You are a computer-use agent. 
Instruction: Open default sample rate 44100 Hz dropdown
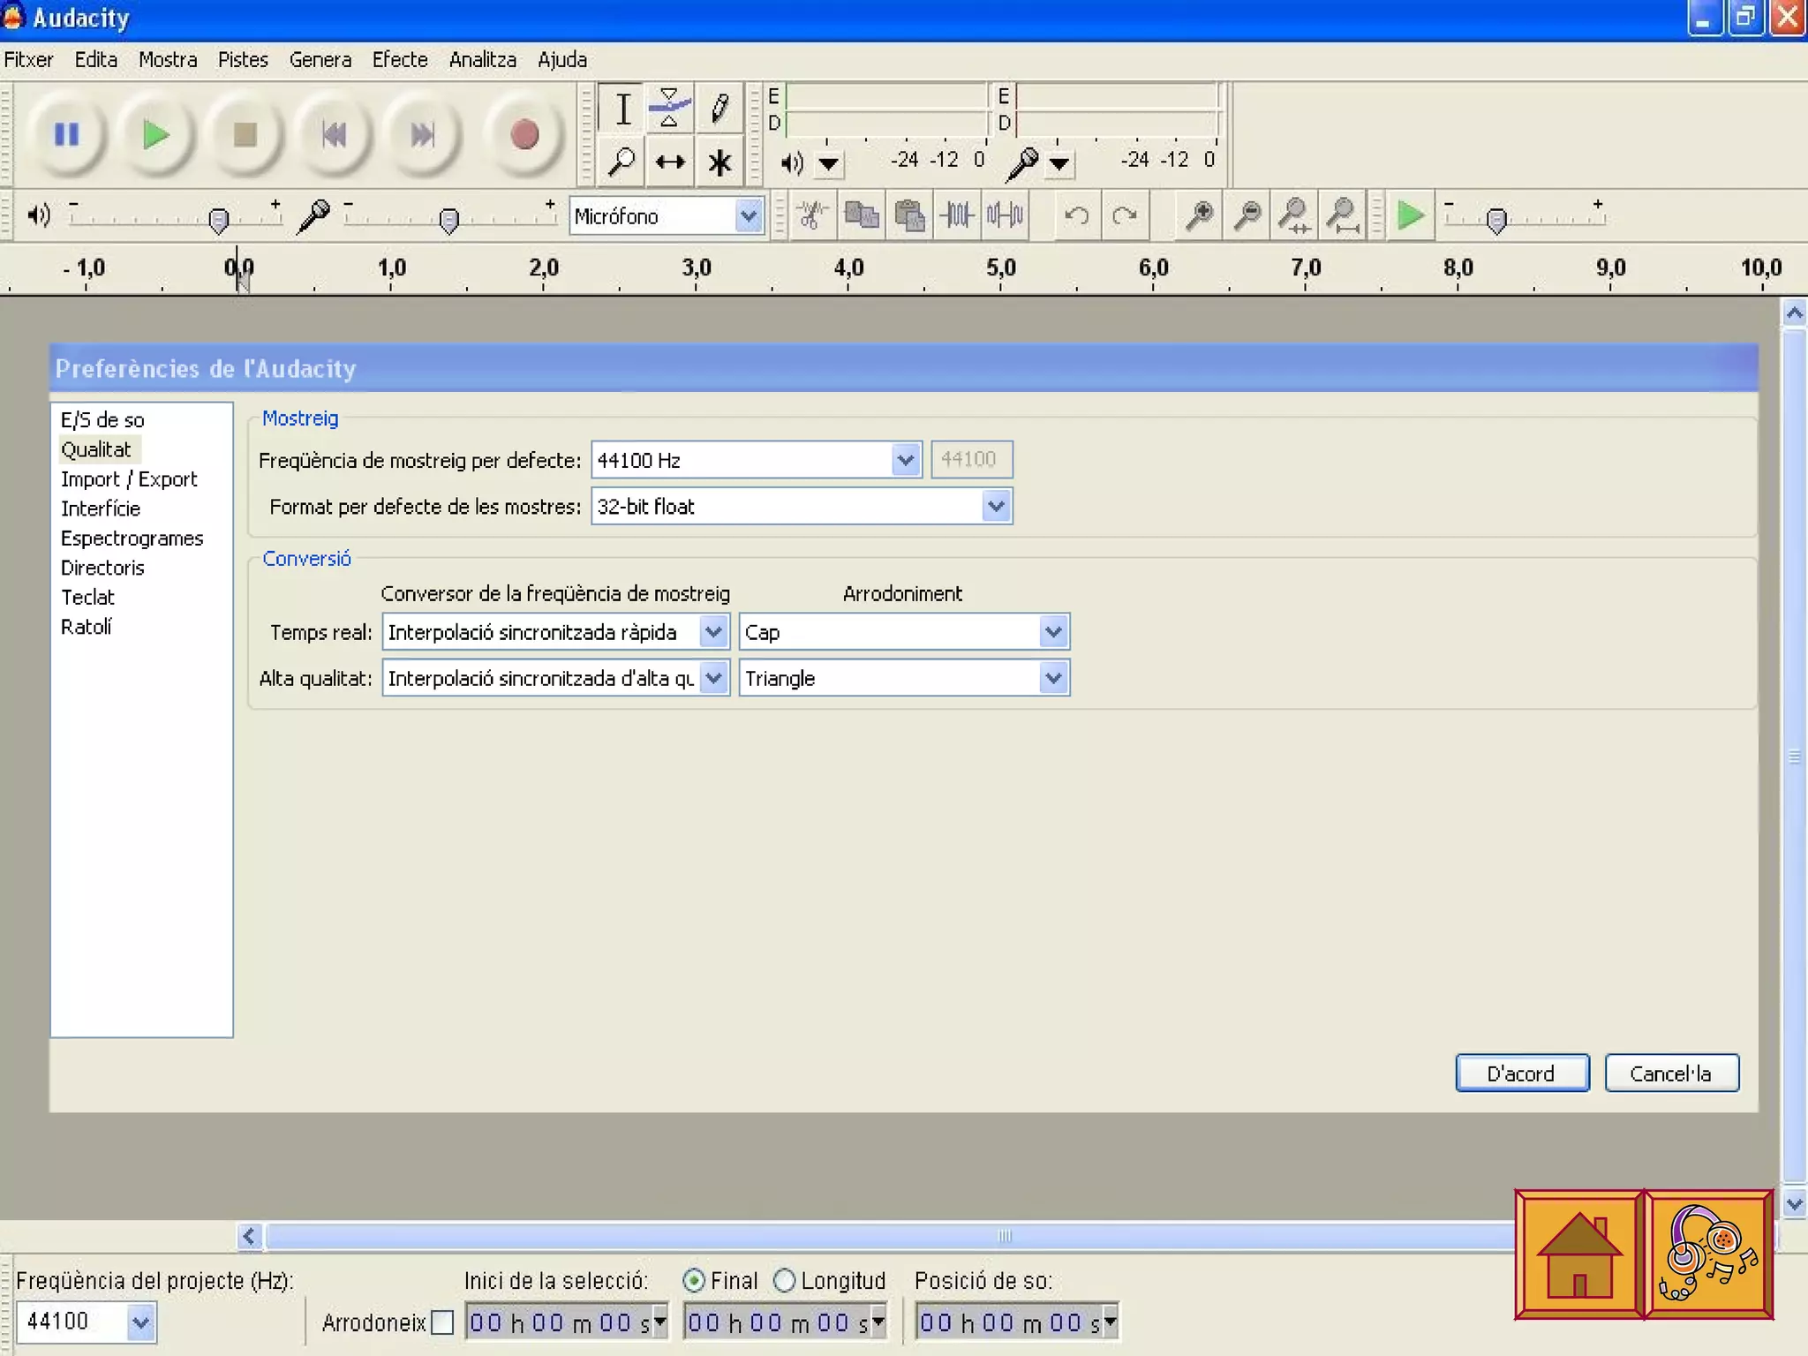click(905, 460)
